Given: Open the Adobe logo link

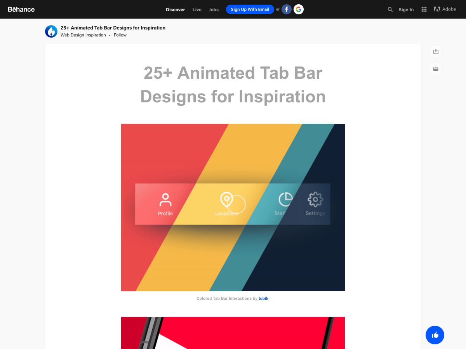Looking at the screenshot, I should click(445, 9).
